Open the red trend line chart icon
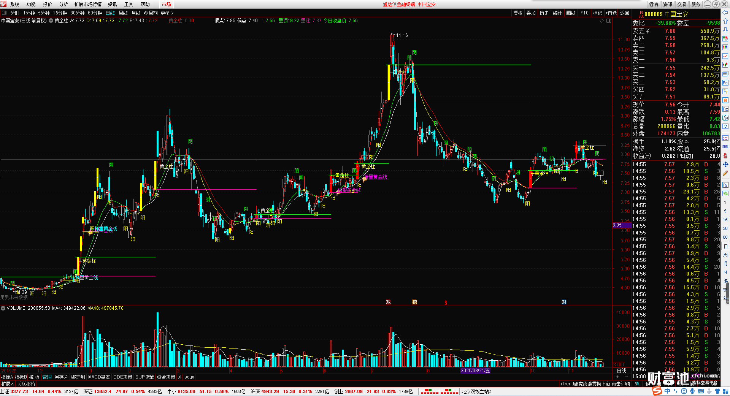This screenshot has width=730, height=396. click(x=725, y=56)
